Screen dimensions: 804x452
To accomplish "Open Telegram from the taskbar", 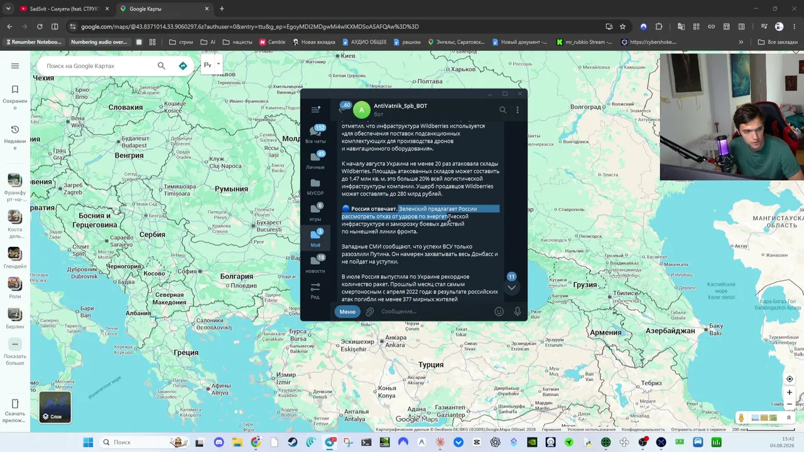I will click(x=330, y=442).
